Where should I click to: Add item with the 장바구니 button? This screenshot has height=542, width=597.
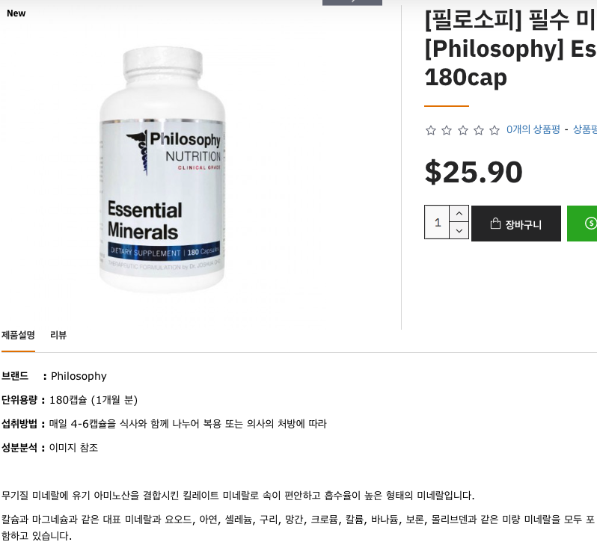(516, 224)
